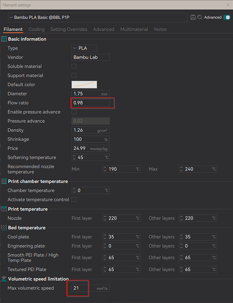Open the settings search magnifier icon
The height and width of the screenshot is (303, 233).
(200, 17)
